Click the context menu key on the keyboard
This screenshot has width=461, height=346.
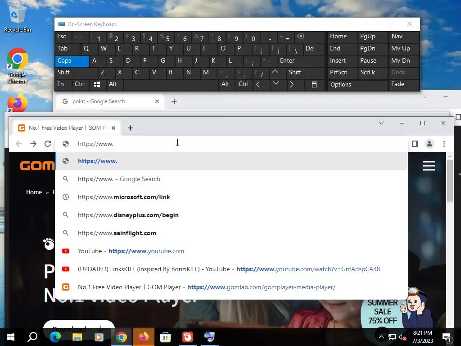click(314, 84)
